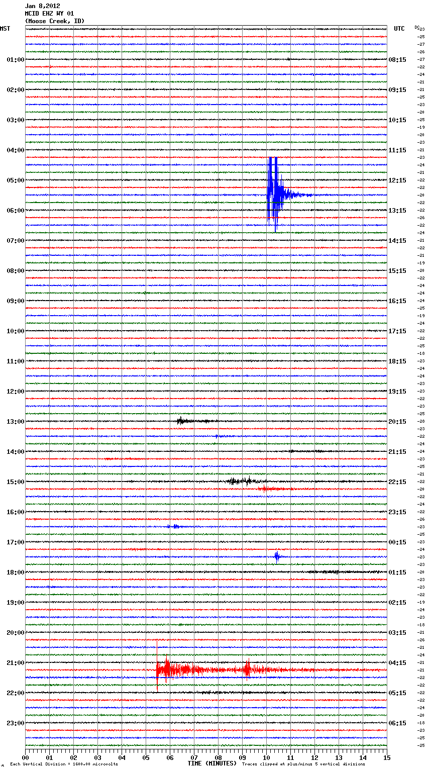Image resolution: width=427 pixels, height=771 pixels.
Task: Select the '11:15' UTC time label
Action: [x=397, y=150]
